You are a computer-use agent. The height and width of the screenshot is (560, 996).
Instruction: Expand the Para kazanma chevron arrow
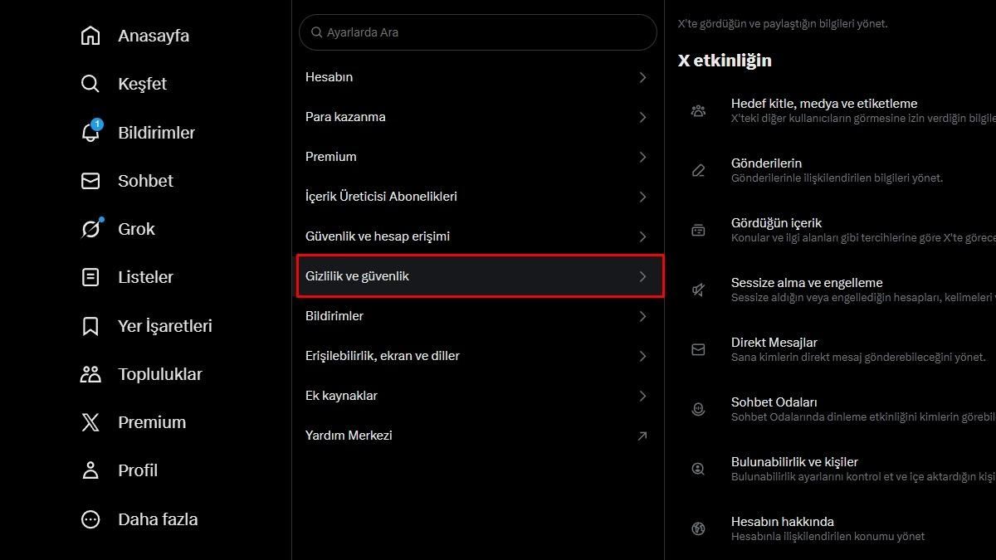[642, 117]
